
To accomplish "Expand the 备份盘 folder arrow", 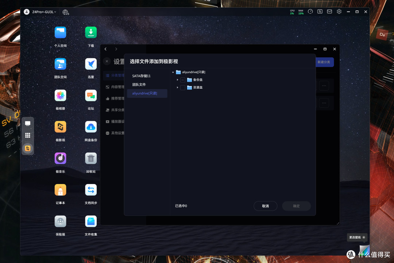I will pos(177,80).
